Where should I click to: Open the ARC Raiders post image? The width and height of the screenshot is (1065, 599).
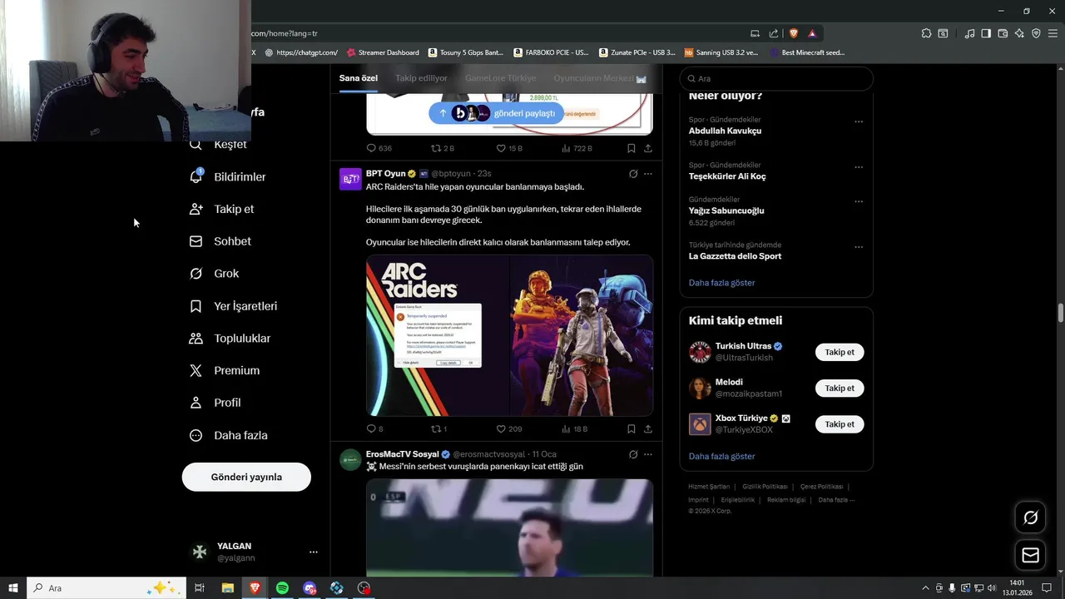pos(509,335)
